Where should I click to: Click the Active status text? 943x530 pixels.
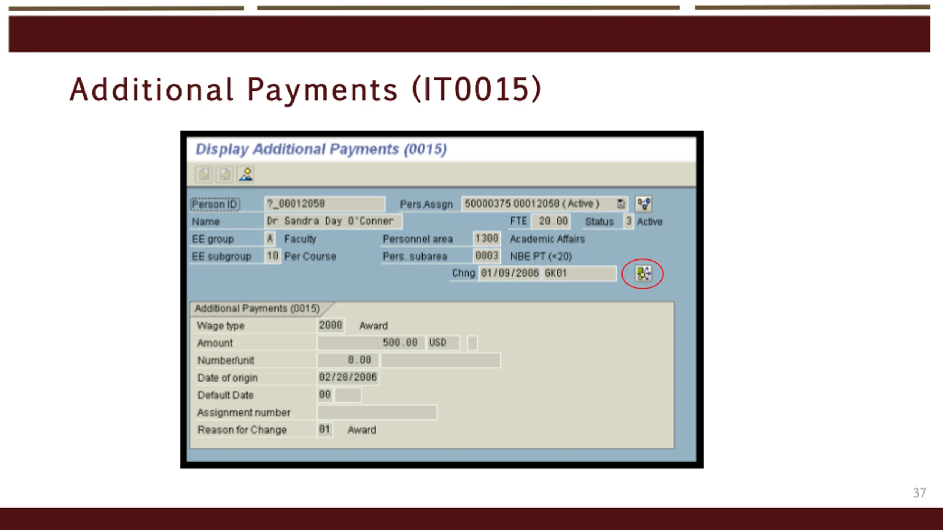[x=650, y=222]
